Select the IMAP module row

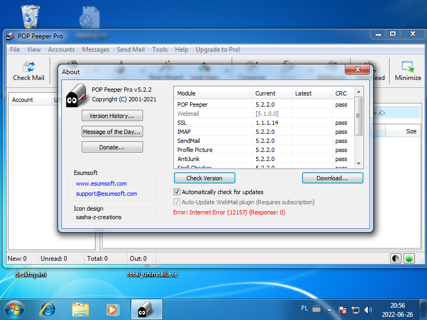pyautogui.click(x=264, y=132)
